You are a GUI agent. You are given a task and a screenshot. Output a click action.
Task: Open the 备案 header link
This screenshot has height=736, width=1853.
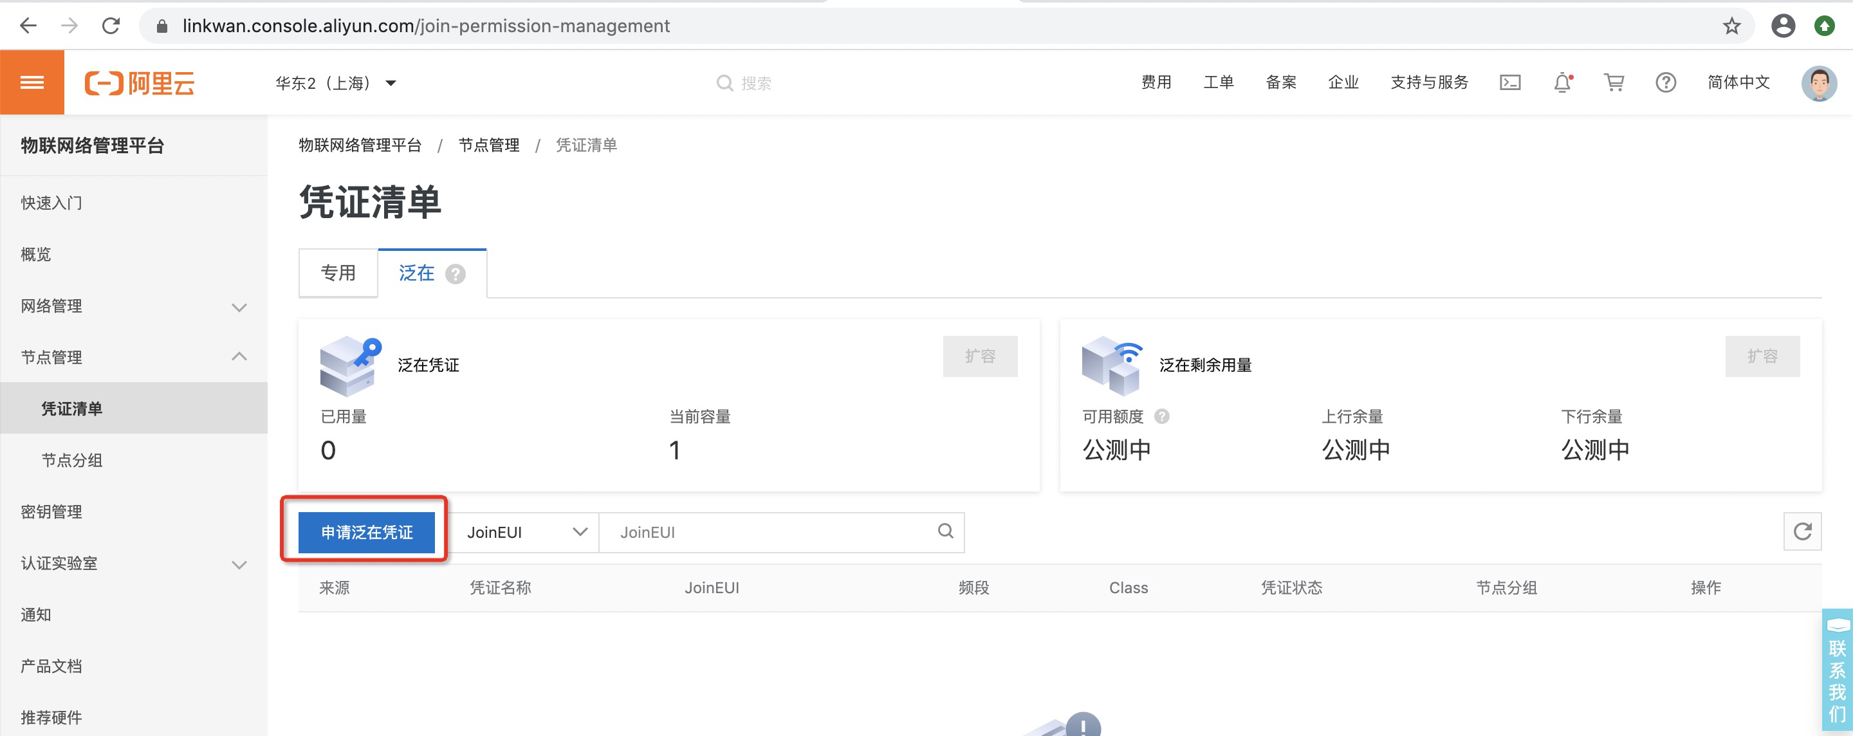[1280, 83]
